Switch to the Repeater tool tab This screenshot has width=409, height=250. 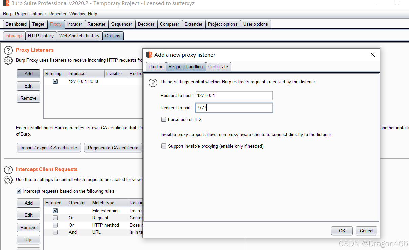[97, 24]
